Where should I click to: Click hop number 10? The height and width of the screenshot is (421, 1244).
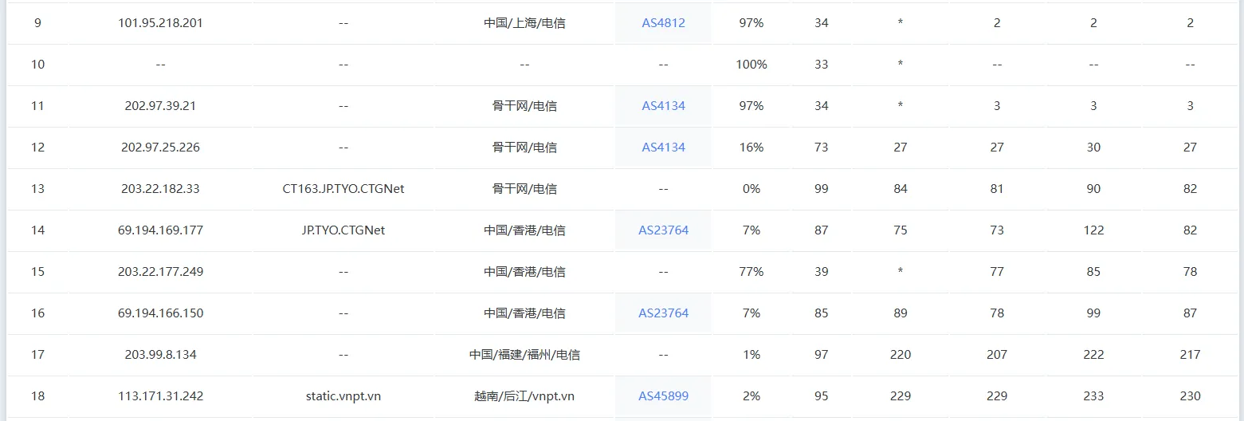pos(37,65)
